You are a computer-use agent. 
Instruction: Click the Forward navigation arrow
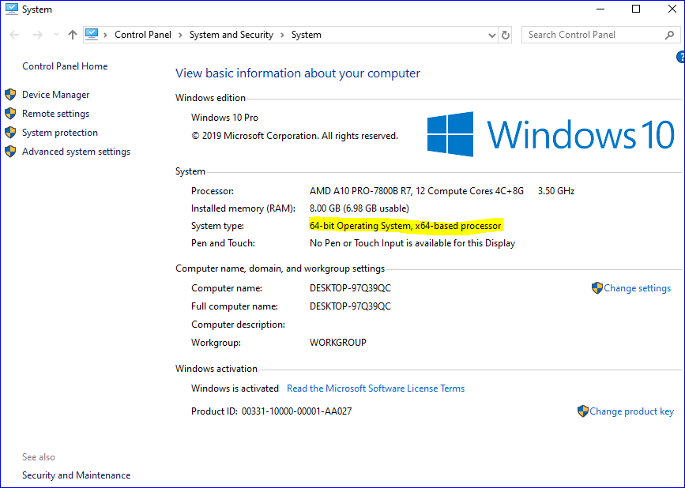pos(38,35)
